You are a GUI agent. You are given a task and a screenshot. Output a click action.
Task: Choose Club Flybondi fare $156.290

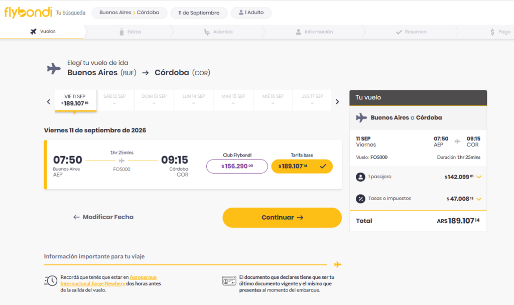pyautogui.click(x=237, y=167)
